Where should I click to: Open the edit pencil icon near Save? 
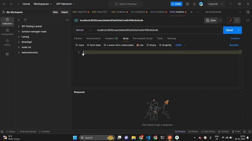pos(231,20)
